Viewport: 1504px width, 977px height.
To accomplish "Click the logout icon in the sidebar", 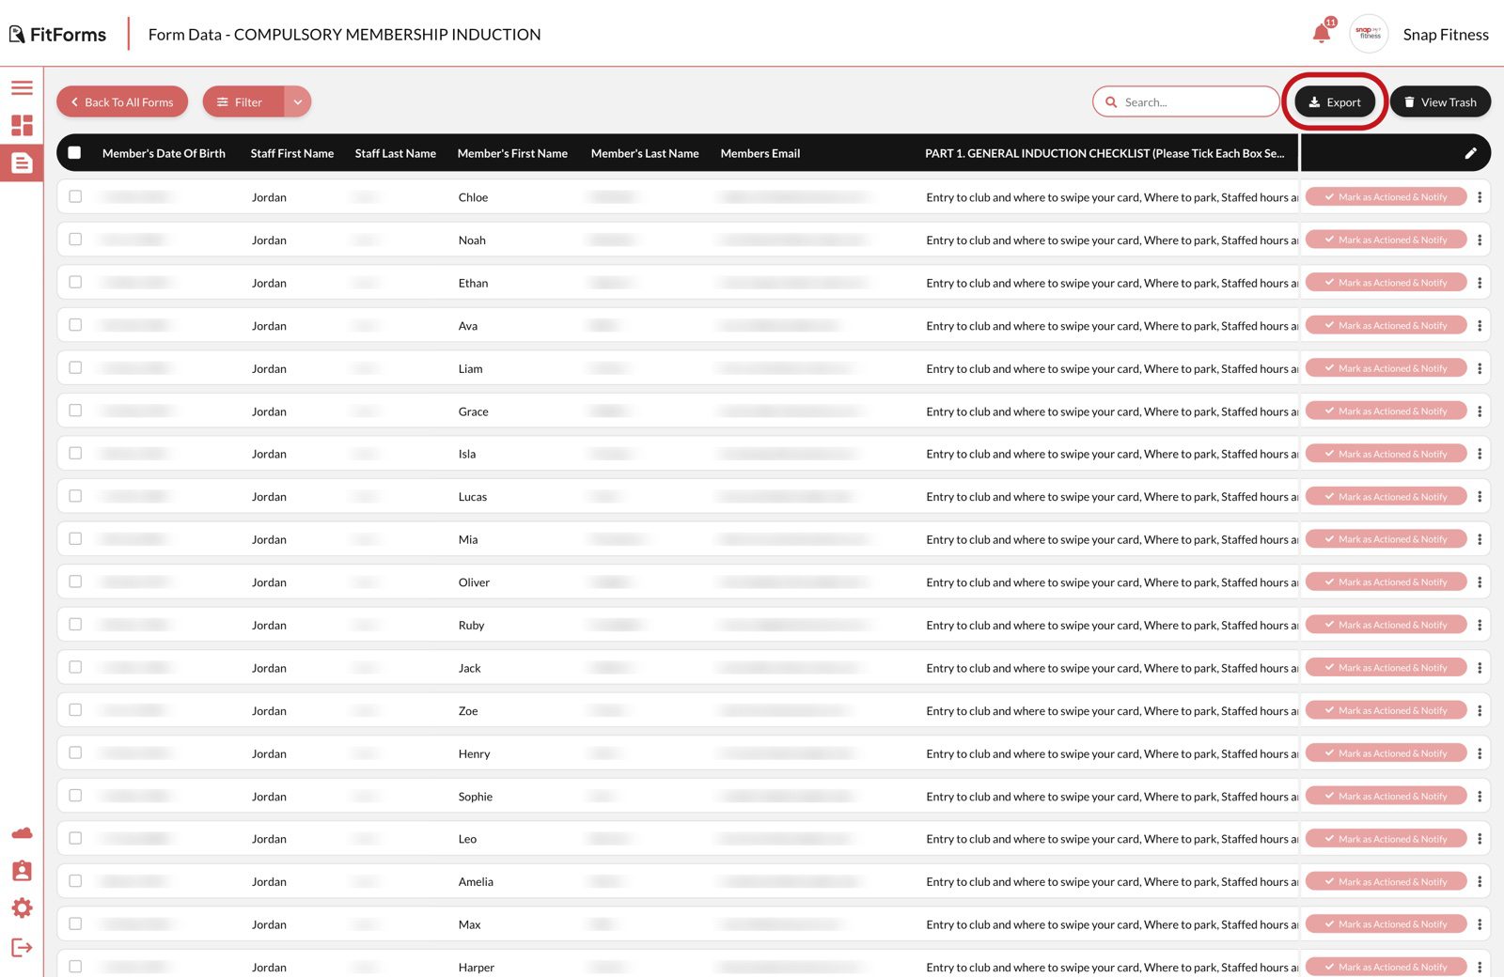I will point(22,947).
